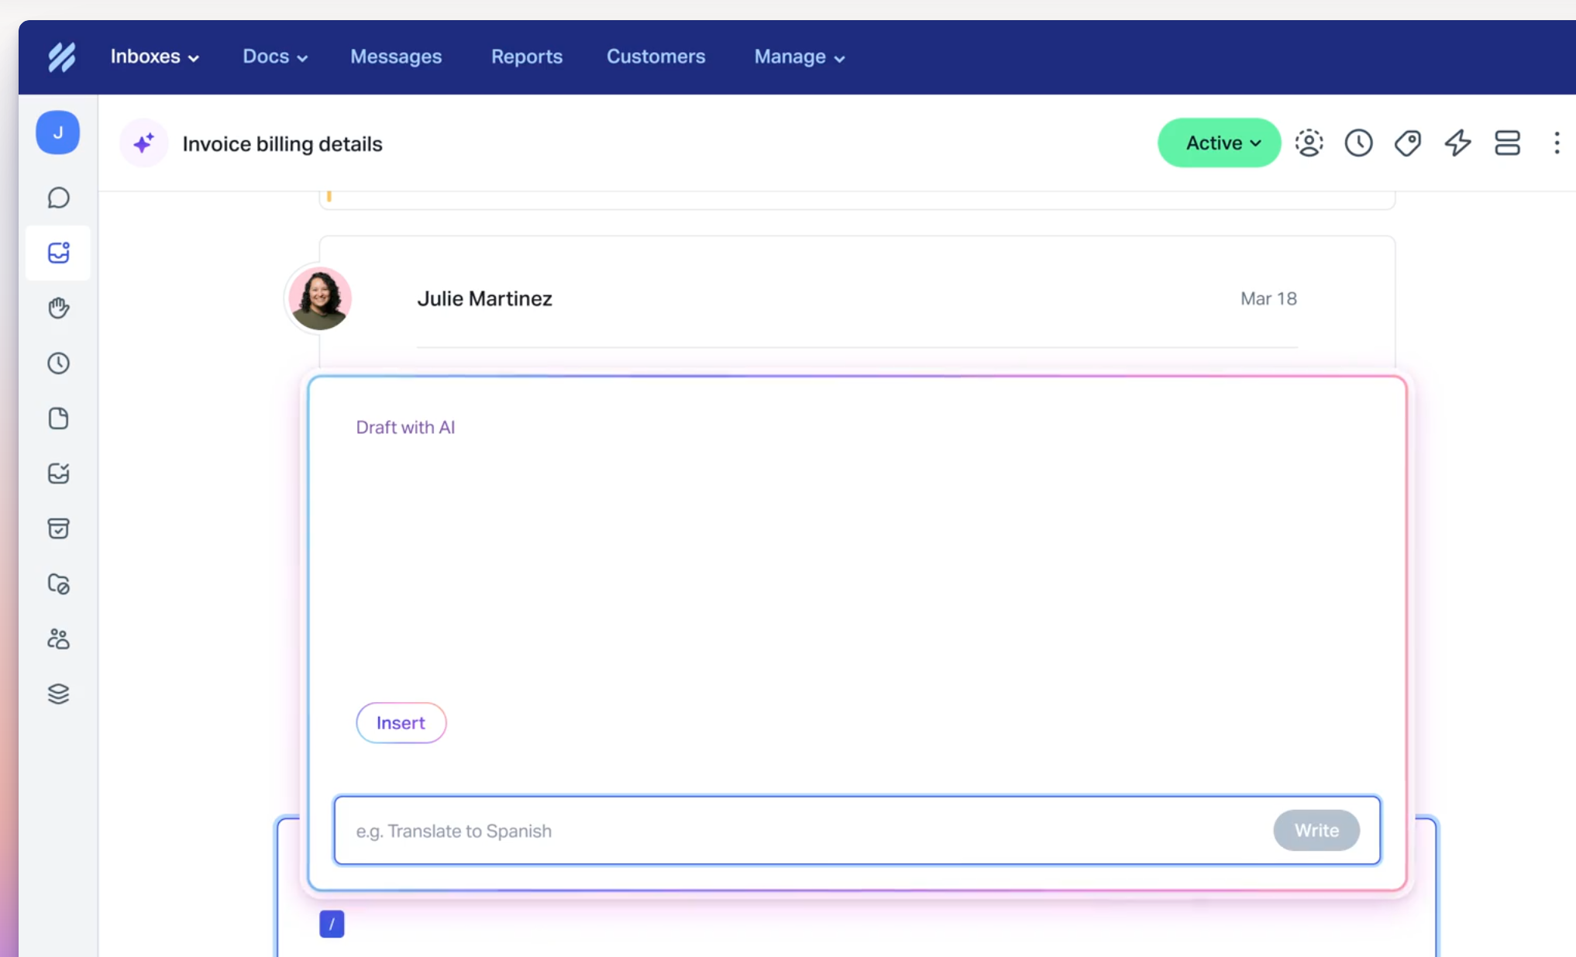Viewport: 1576px width, 957px height.
Task: Open the inbox checkmark sidebar icon
Action: click(x=58, y=473)
